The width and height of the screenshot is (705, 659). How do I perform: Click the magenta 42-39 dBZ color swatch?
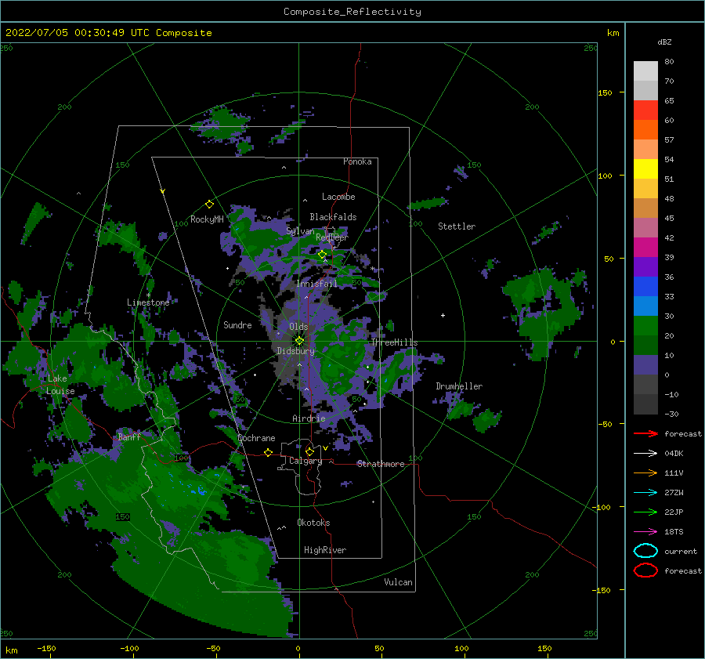pyautogui.click(x=645, y=248)
